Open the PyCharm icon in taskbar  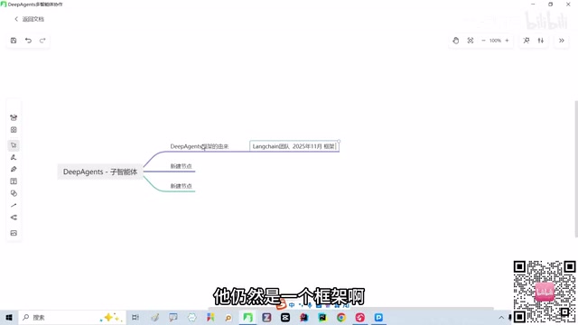[x=322, y=317]
